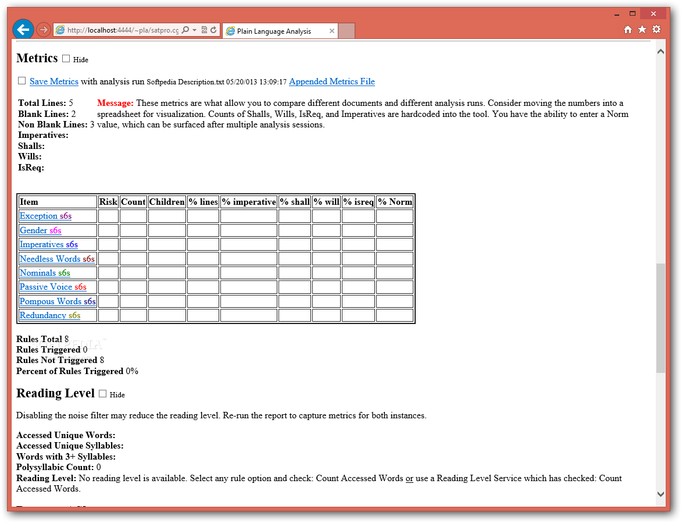Click the % shall column header
This screenshot has height=523, width=682.
295,202
